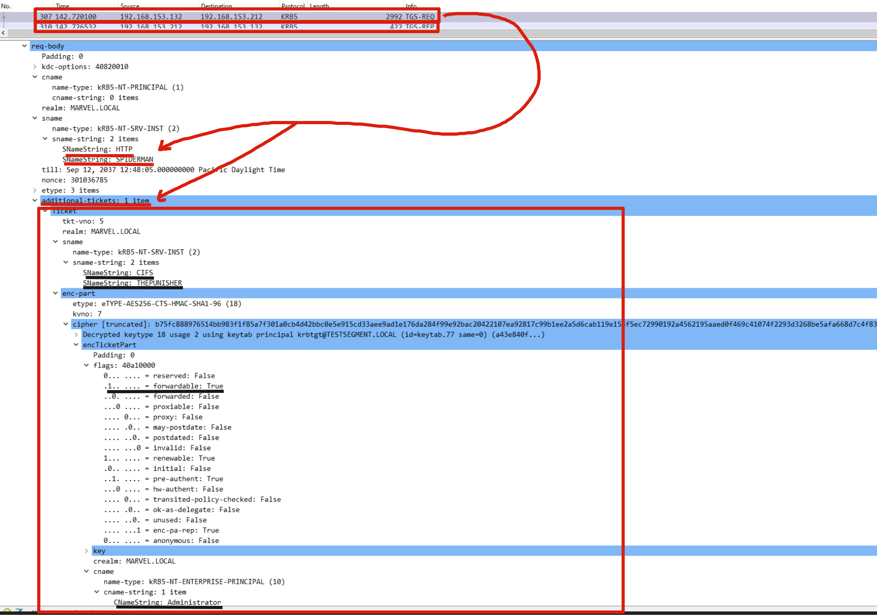
Task: Select the SNameString SPIDERMAN line
Action: coord(108,159)
